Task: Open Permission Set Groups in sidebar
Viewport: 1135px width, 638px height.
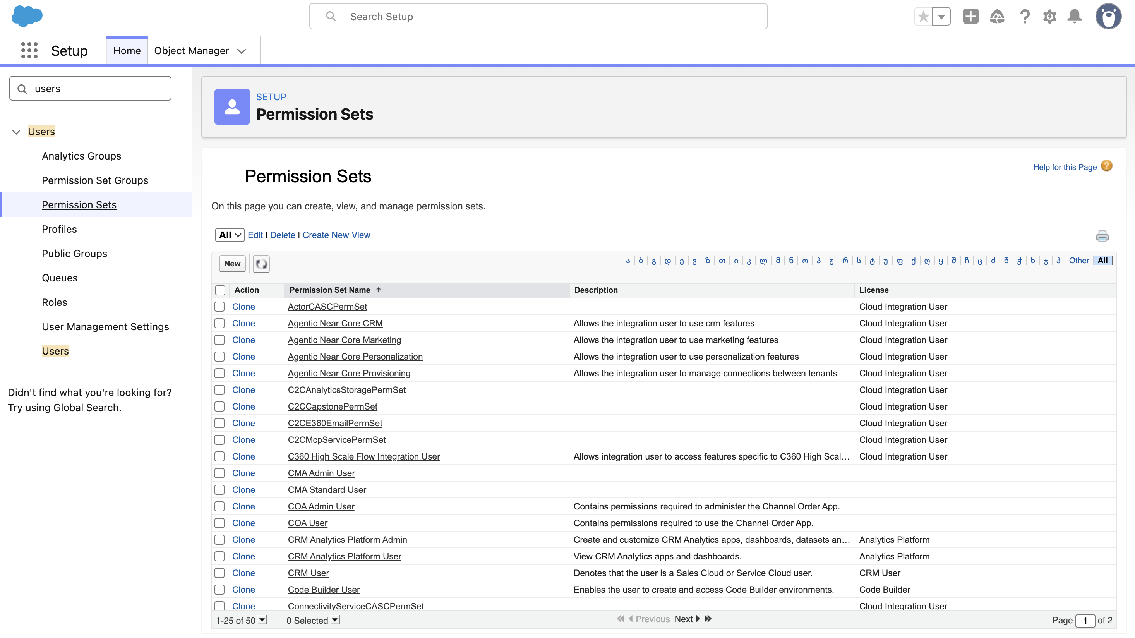Action: coord(95,180)
